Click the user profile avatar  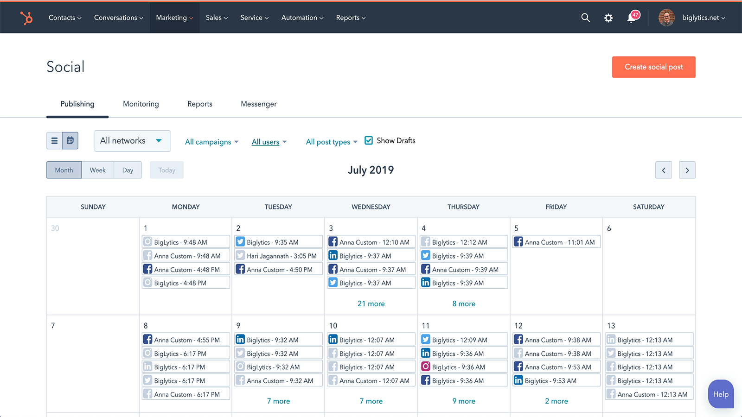(666, 18)
